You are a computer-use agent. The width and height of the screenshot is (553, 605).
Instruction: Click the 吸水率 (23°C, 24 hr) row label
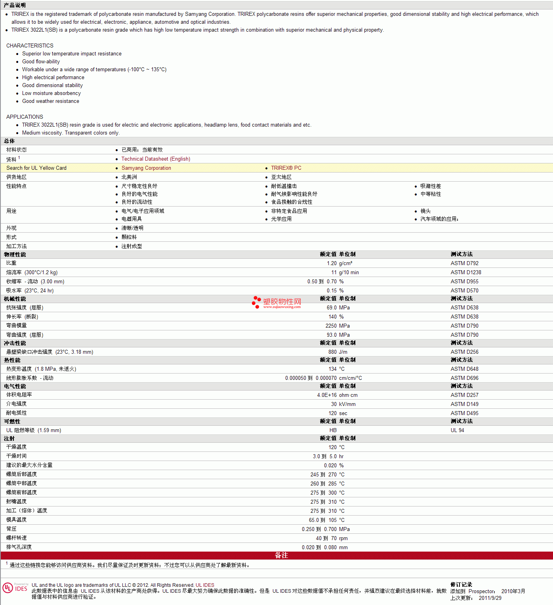click(30, 290)
